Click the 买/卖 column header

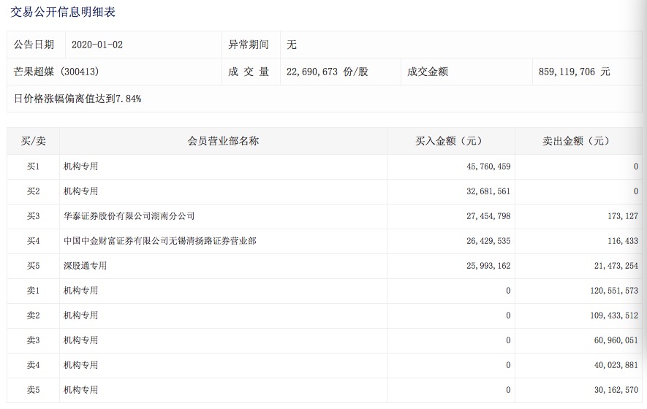[x=33, y=141]
